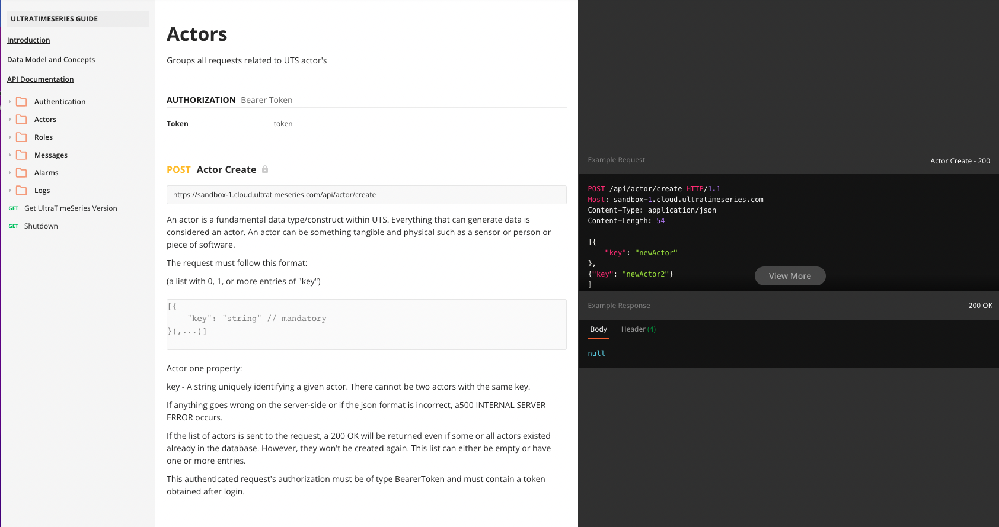Click GET badge beside Shutdown
This screenshot has width=999, height=527.
point(14,226)
